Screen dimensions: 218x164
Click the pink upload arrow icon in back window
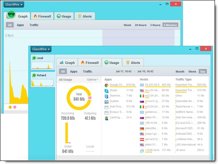[15, 107]
